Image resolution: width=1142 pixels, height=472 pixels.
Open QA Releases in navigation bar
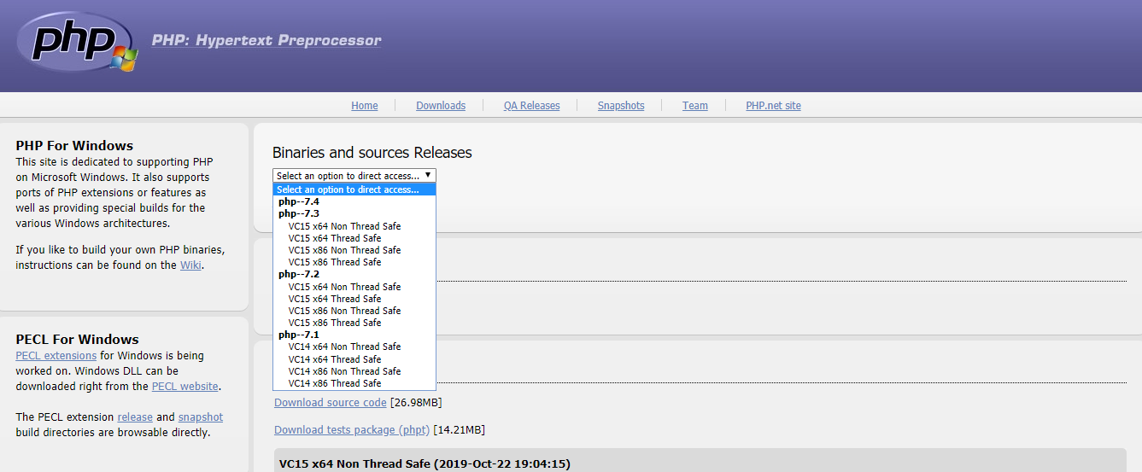[531, 106]
